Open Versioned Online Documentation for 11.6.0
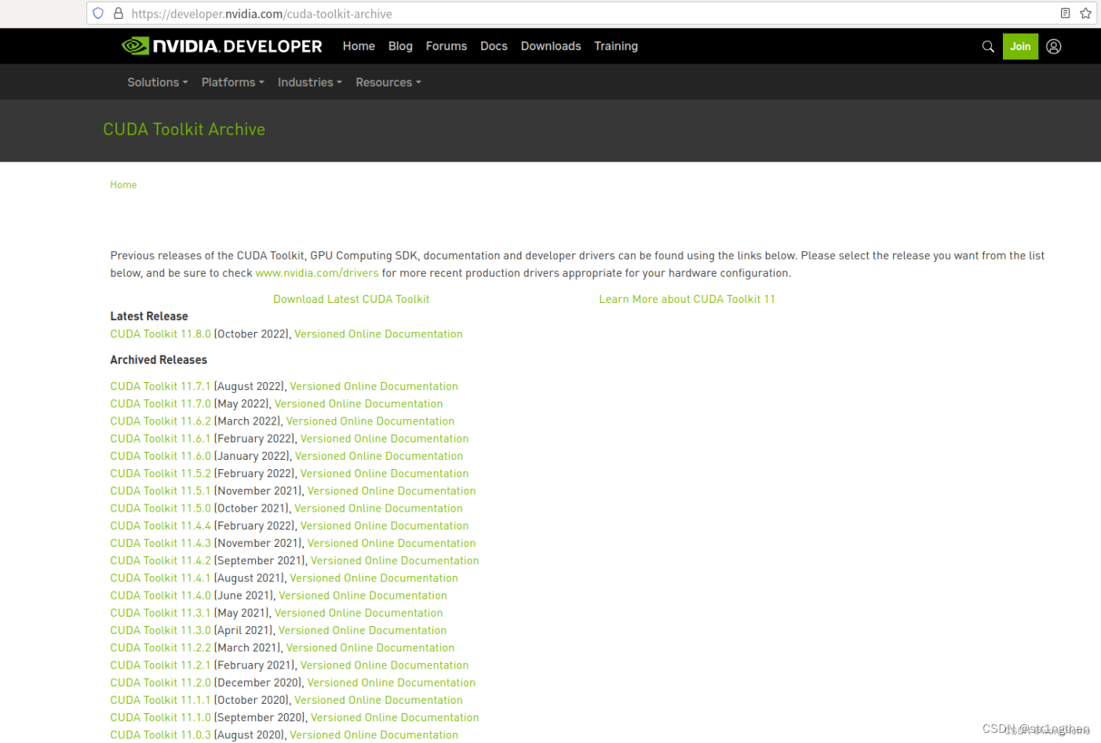 379,456
